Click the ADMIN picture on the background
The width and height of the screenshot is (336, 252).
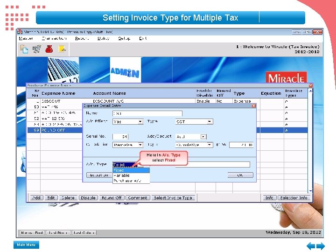(x=126, y=70)
